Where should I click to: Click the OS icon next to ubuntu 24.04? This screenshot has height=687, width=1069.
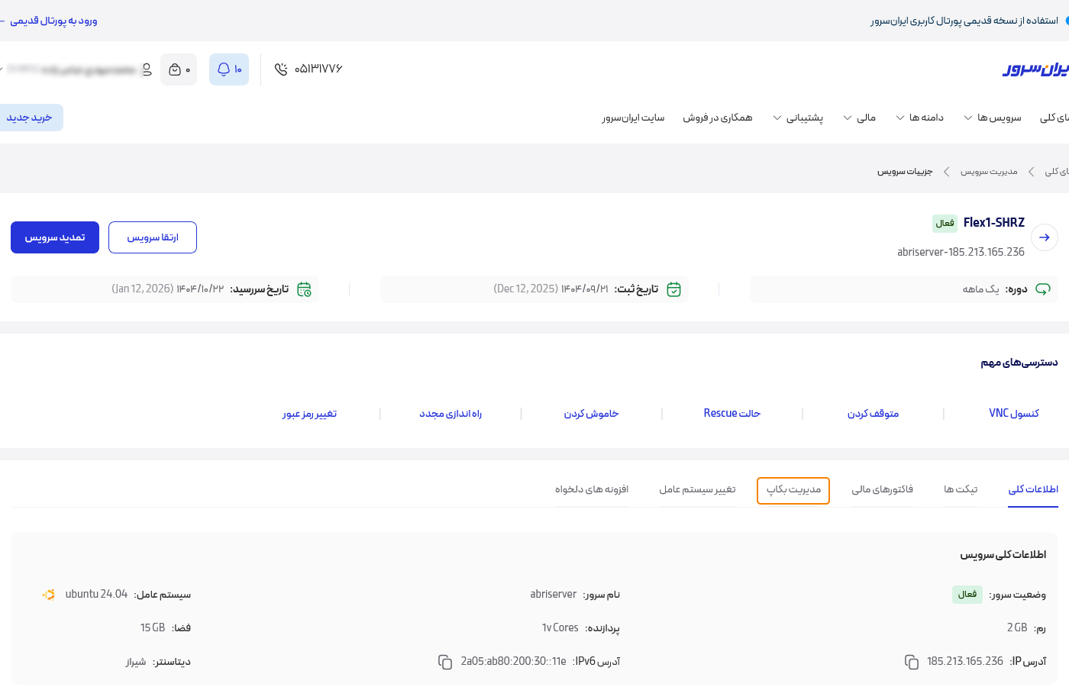(x=48, y=594)
